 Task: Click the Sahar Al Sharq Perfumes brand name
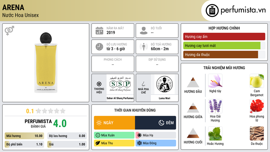120,98
